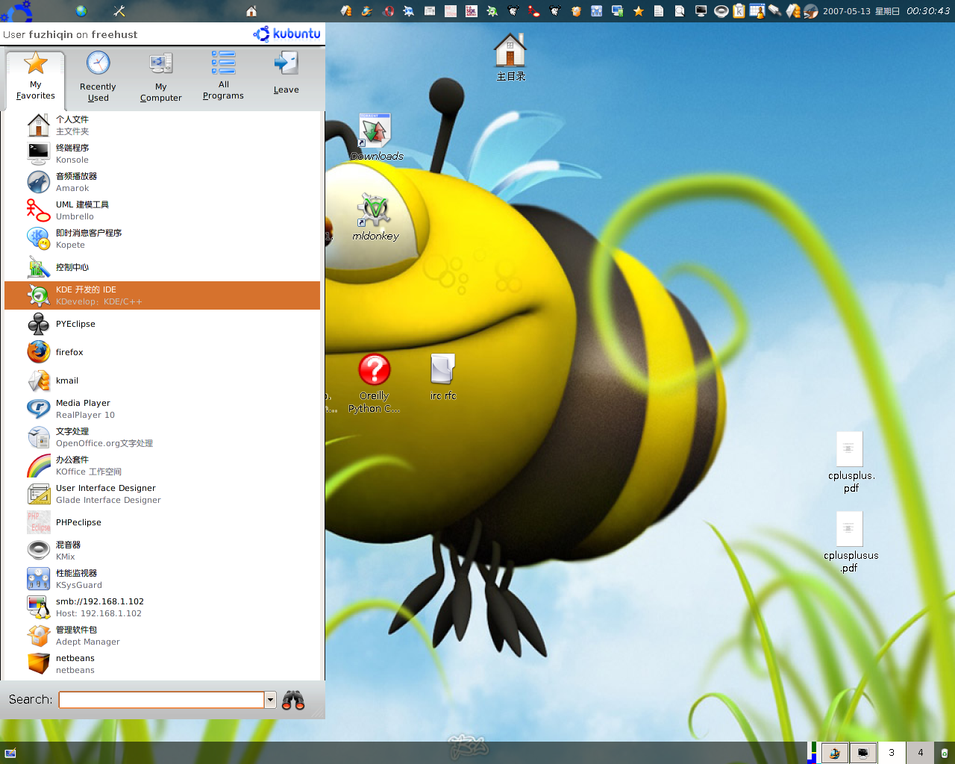
Task: Launch RealPlayer 10 Media Player
Action: point(163,409)
